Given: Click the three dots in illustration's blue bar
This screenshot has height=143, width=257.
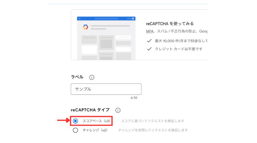Looking at the screenshot, I should point(129,18).
